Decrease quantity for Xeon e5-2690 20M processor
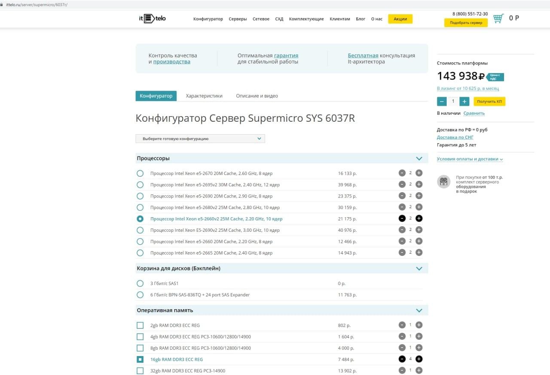 402,196
